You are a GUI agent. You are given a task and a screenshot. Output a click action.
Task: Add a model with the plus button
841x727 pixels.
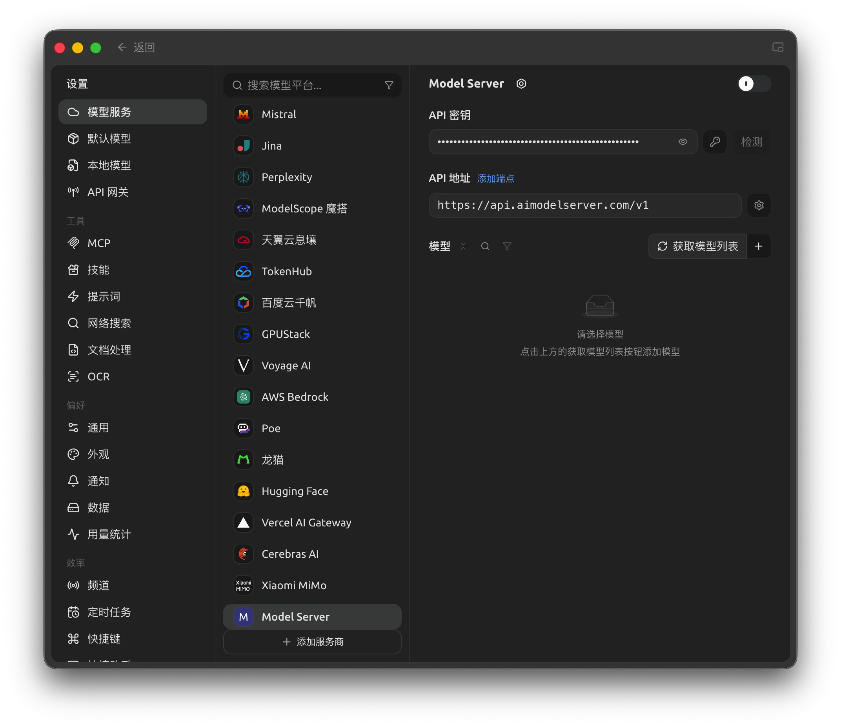coord(758,246)
